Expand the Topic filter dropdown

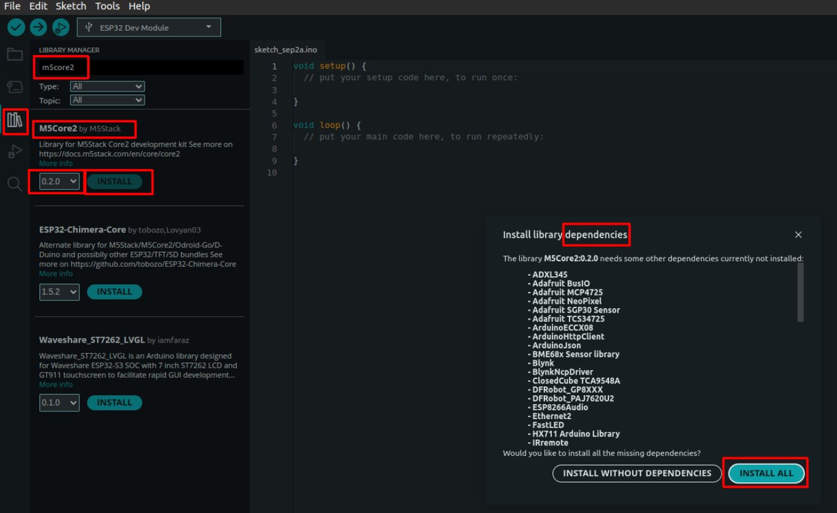[x=107, y=100]
